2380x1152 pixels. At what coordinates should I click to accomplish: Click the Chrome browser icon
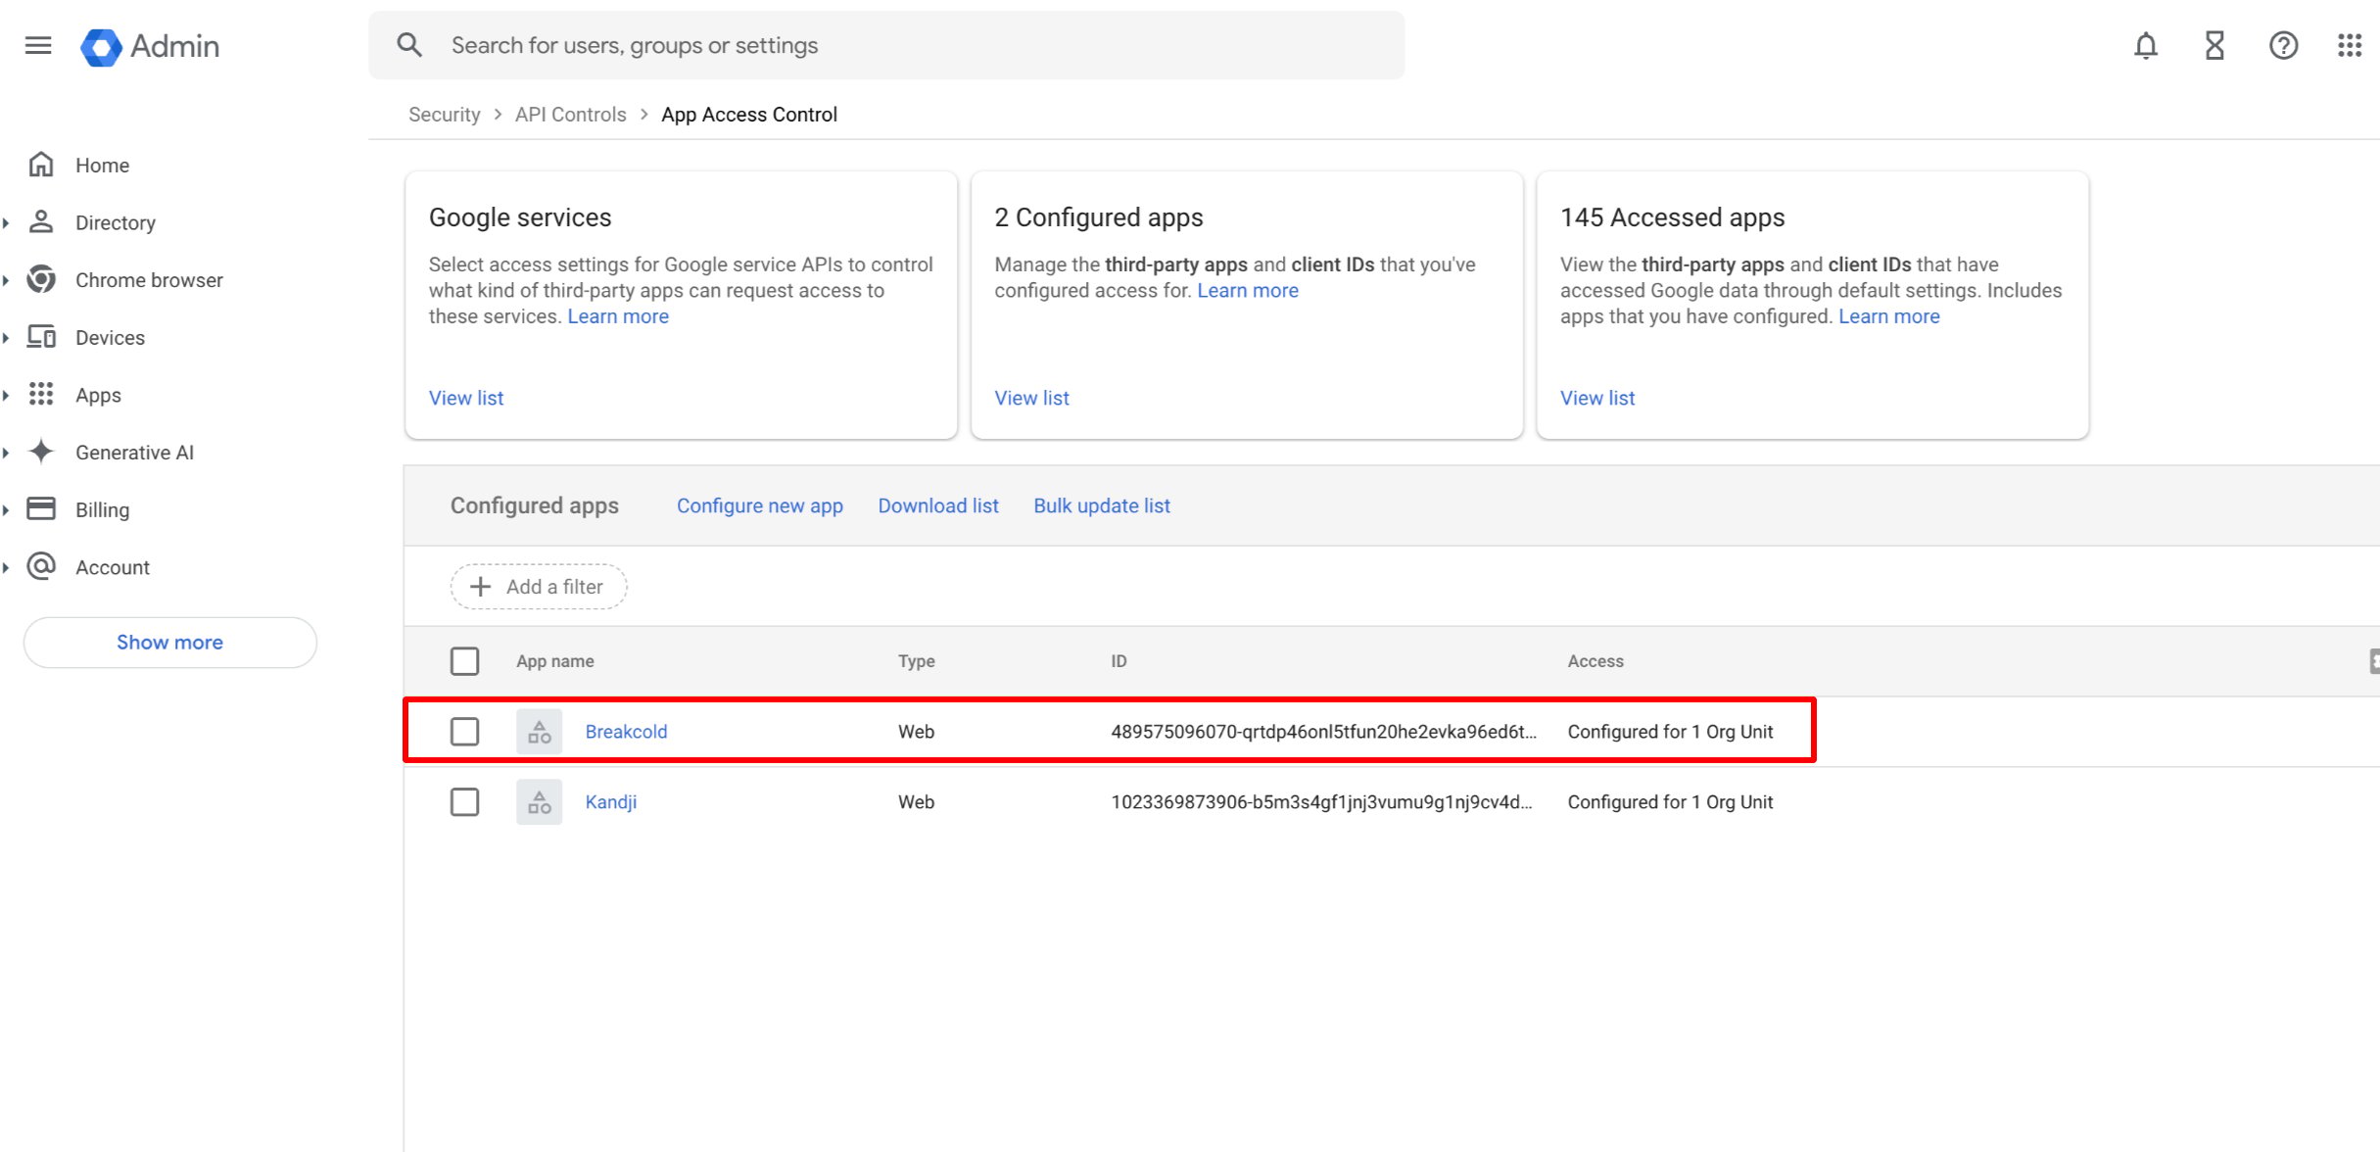click(41, 279)
